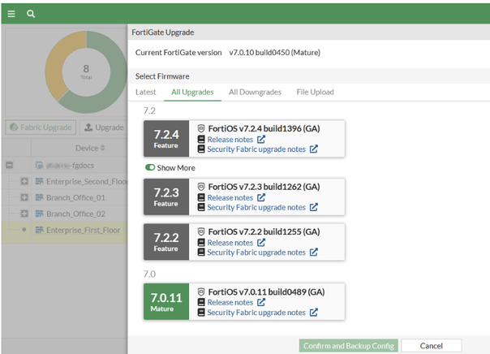This screenshot has height=354, width=490.
Task: Click external-link icon beside v7.2.4 Release notes
Action: [x=261, y=139]
